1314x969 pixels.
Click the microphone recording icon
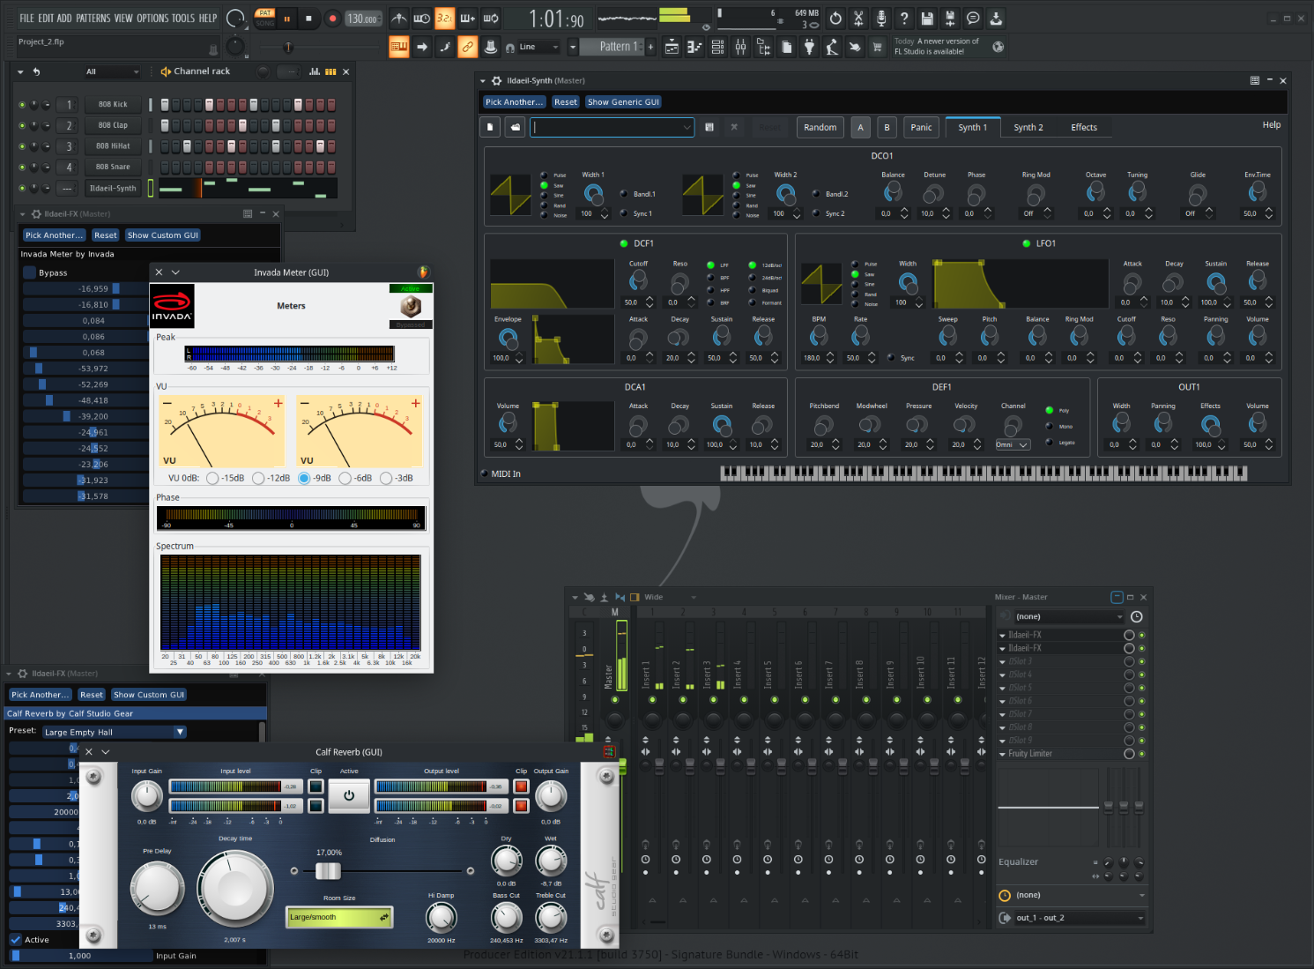pyautogui.click(x=881, y=18)
